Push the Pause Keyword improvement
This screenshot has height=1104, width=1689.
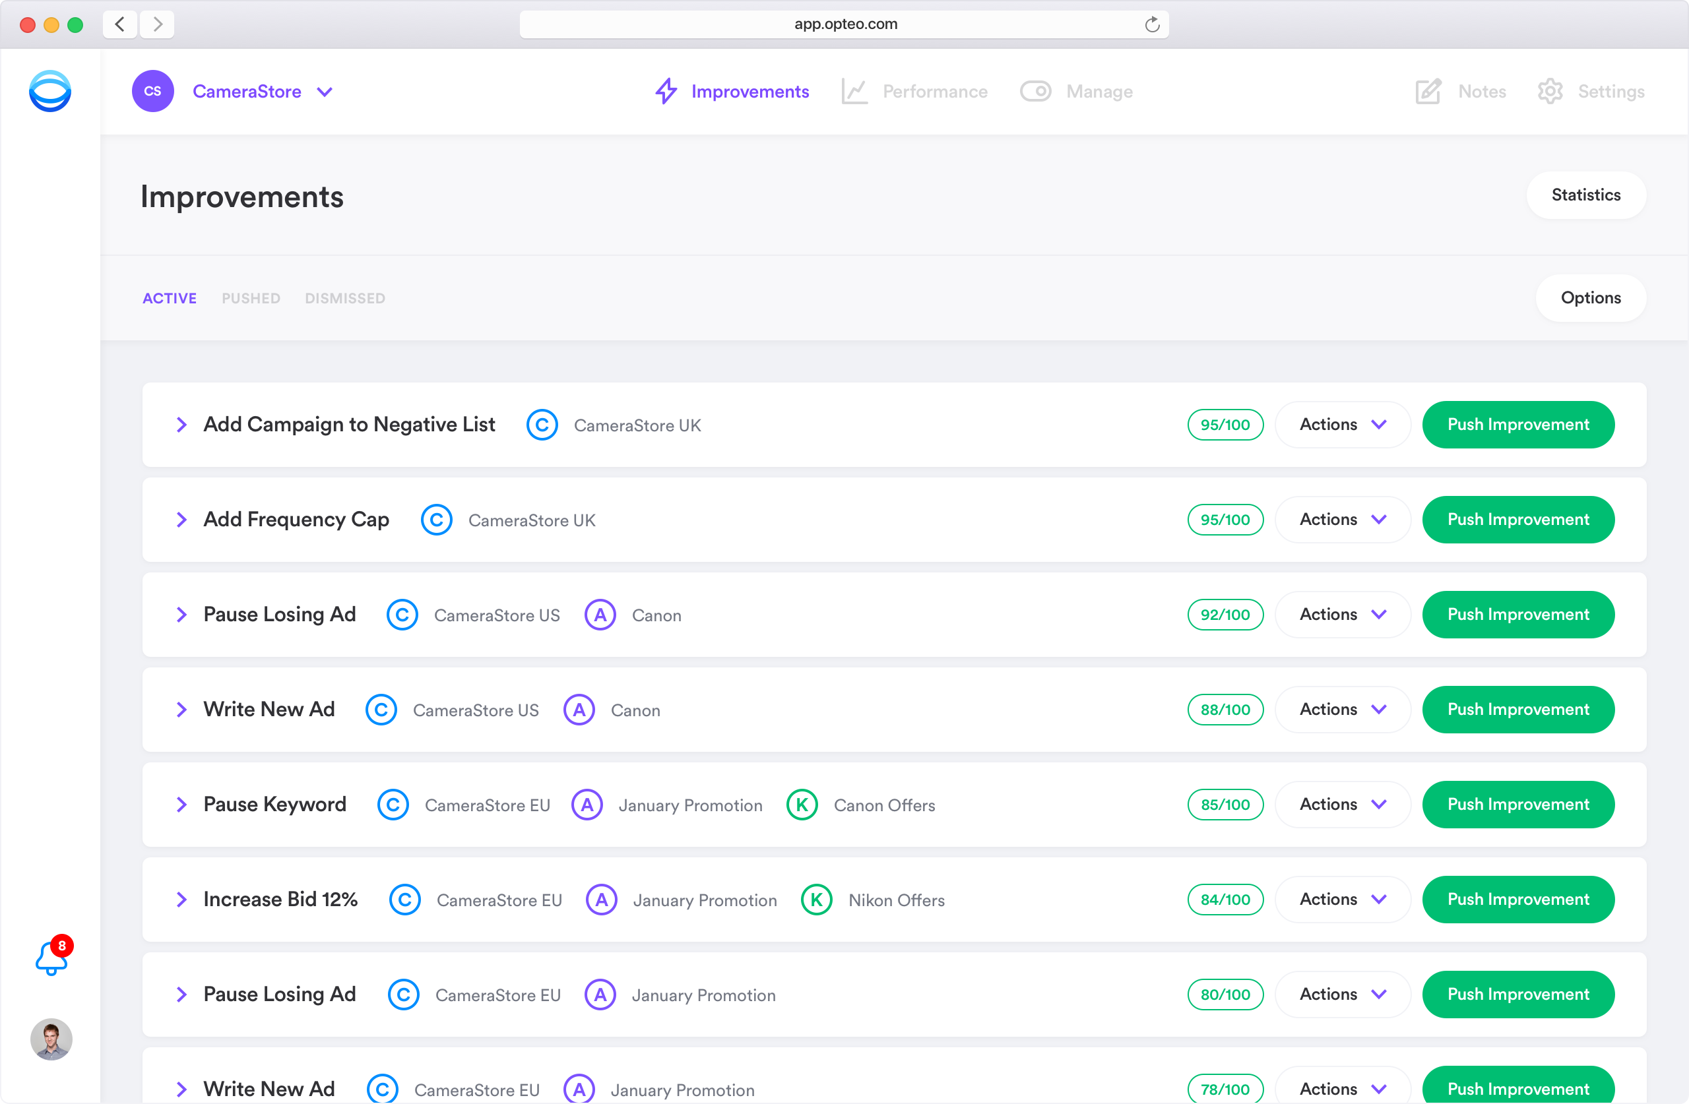(1518, 804)
